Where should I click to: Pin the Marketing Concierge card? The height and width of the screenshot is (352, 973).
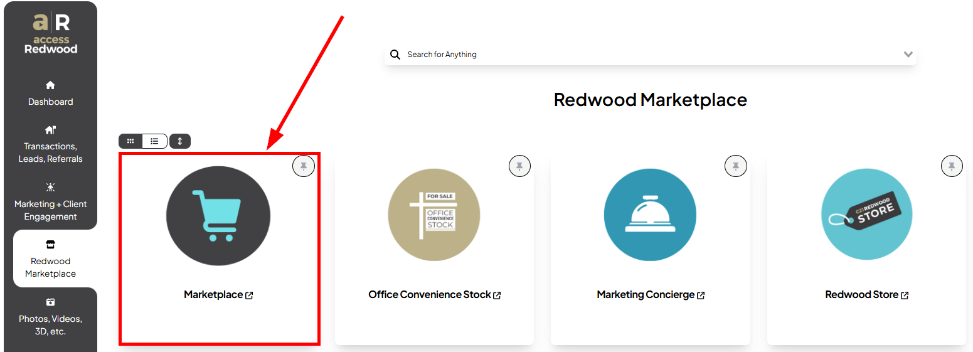point(736,166)
